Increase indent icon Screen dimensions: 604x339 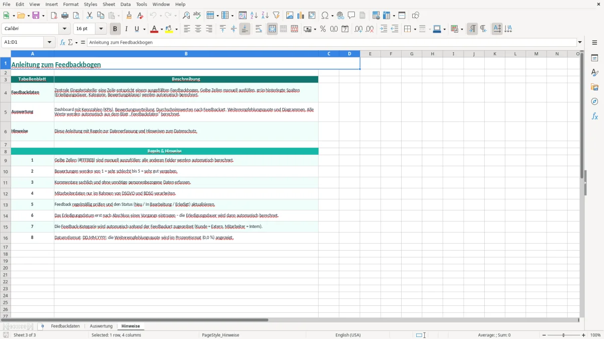coord(384,29)
